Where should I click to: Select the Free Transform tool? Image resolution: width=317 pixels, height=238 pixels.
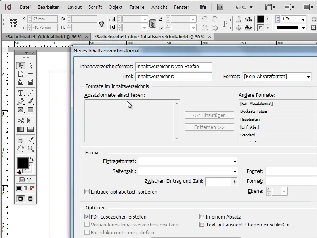[31, 121]
